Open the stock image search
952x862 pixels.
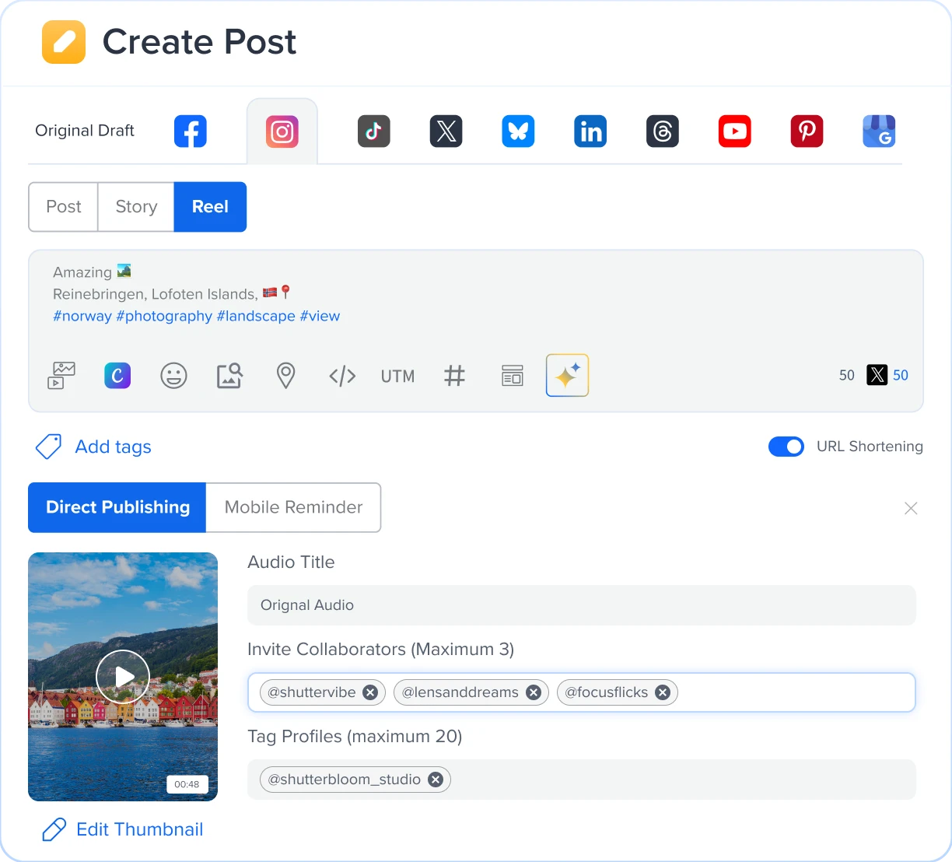point(229,376)
